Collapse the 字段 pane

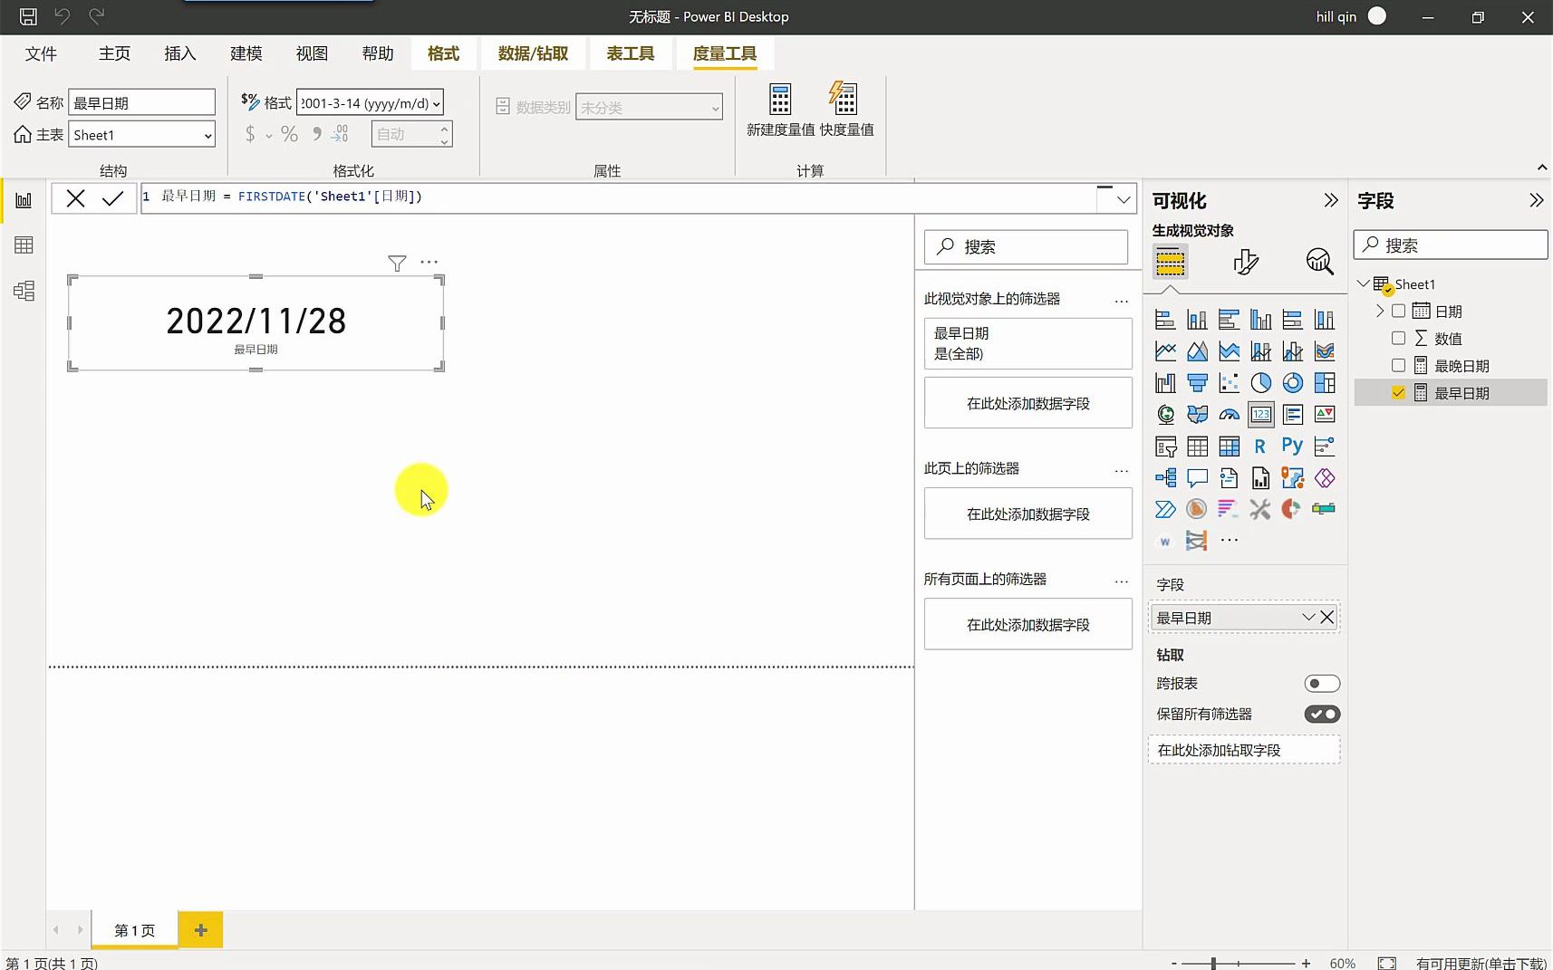1536,200
